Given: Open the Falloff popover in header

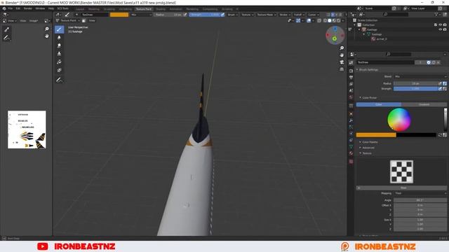Looking at the screenshot, I should click(x=299, y=15).
